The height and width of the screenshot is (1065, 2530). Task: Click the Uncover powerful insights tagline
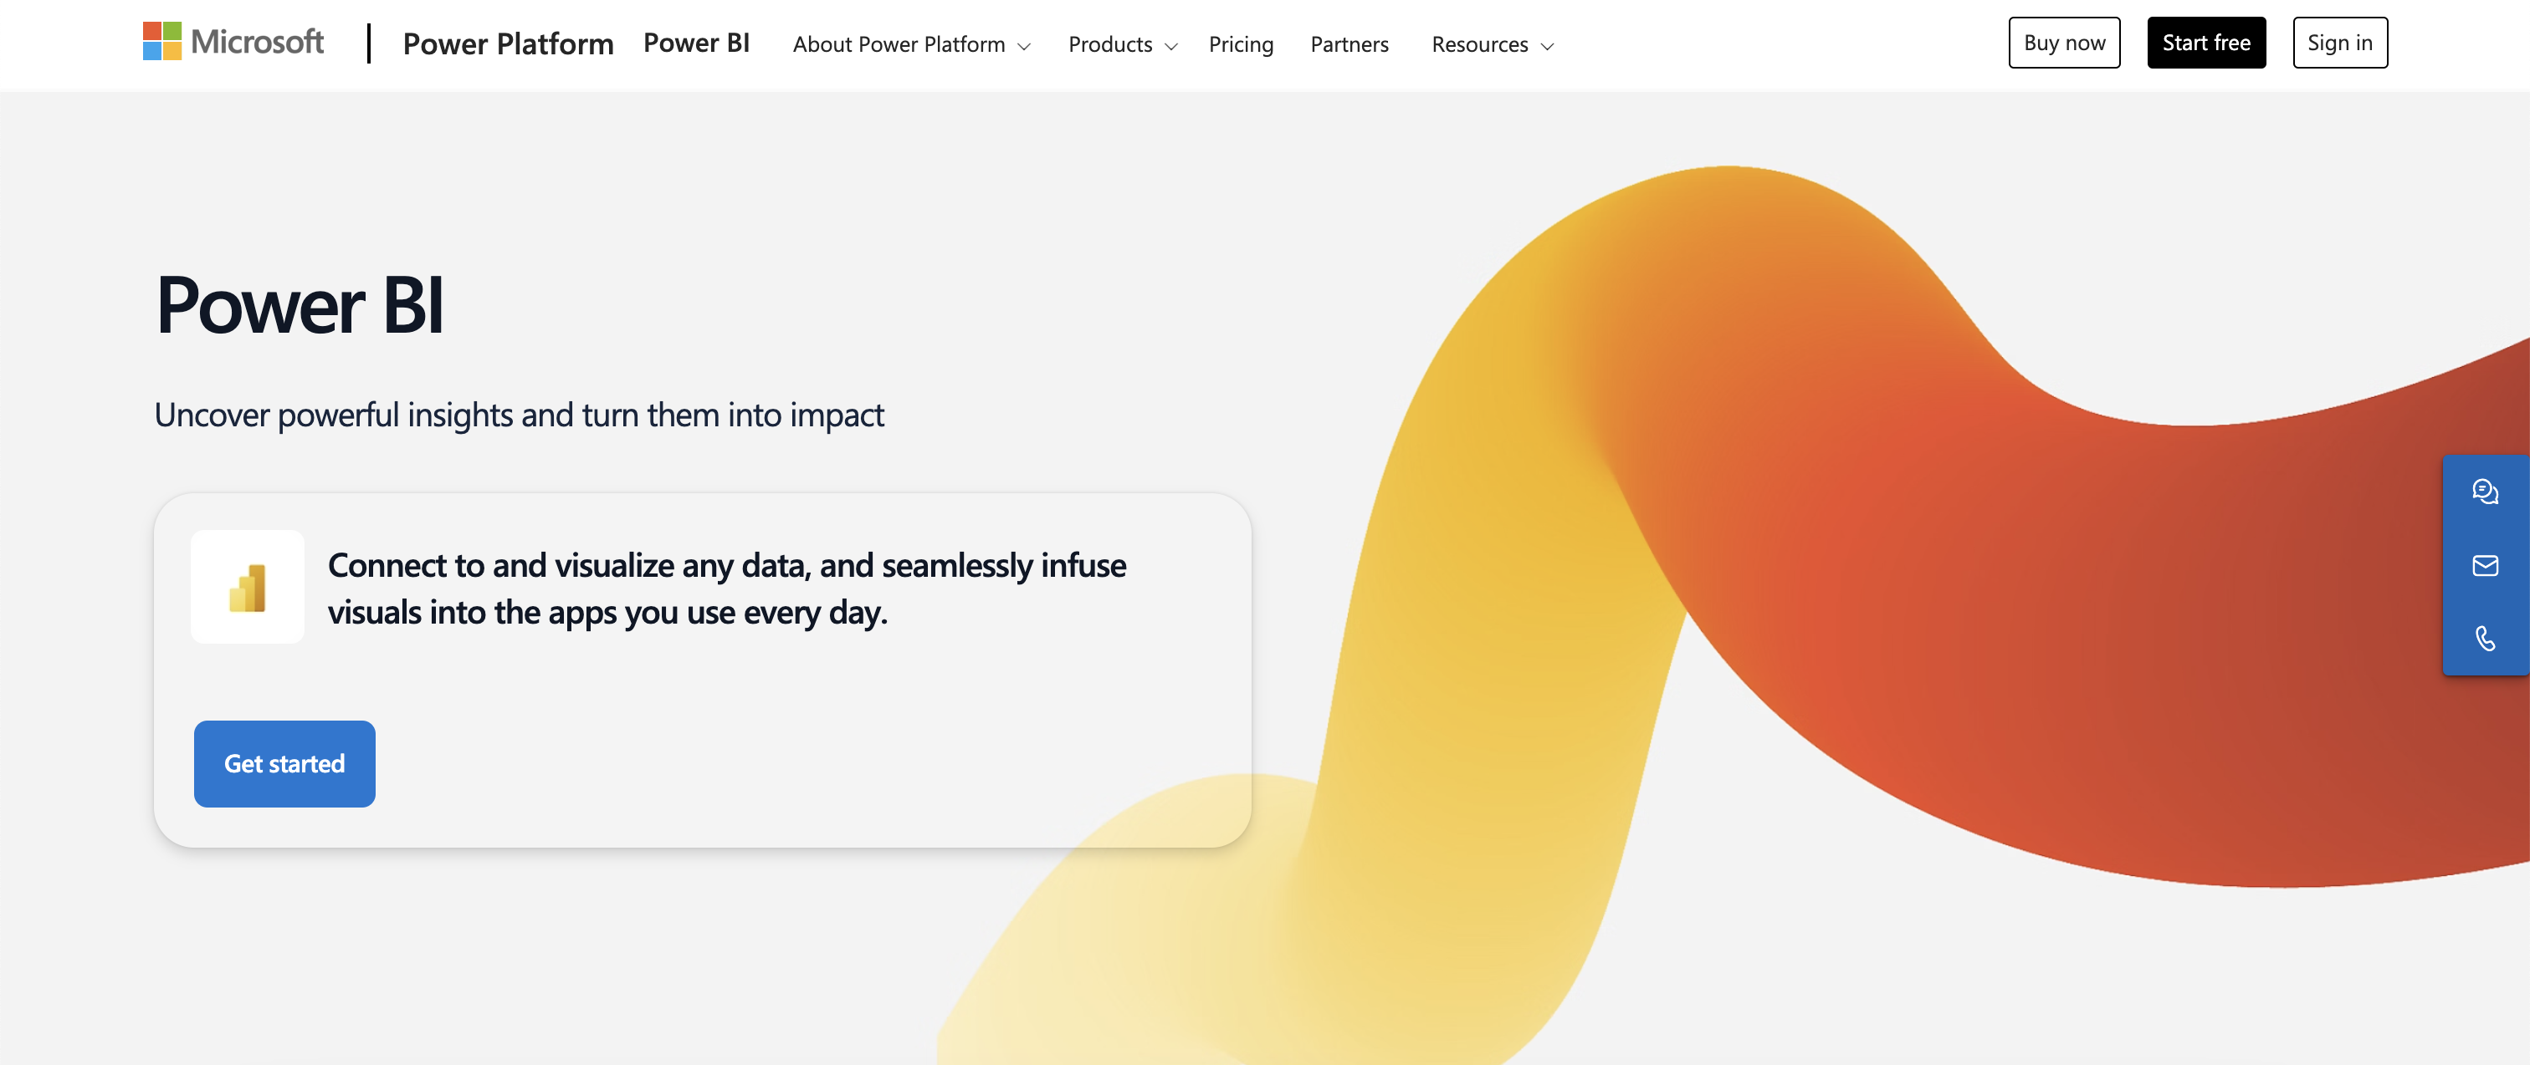click(x=519, y=415)
